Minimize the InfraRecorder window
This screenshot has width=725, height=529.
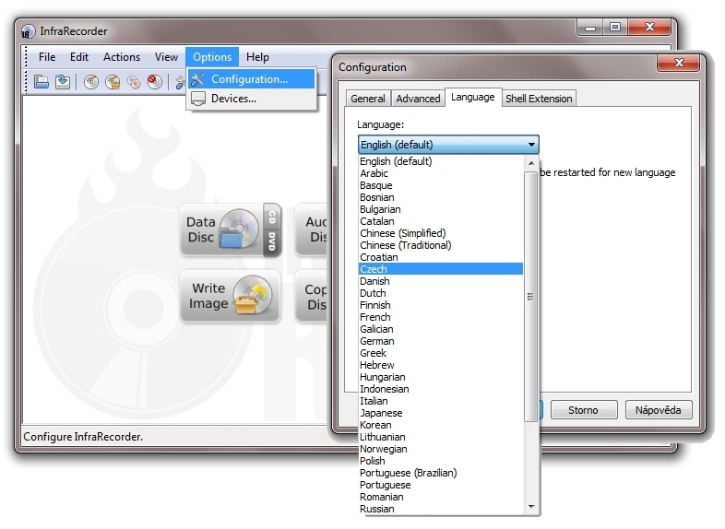coord(590,27)
